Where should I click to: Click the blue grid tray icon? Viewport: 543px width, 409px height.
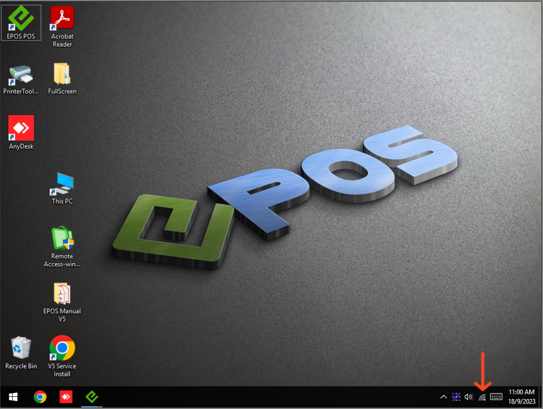pyautogui.click(x=457, y=396)
